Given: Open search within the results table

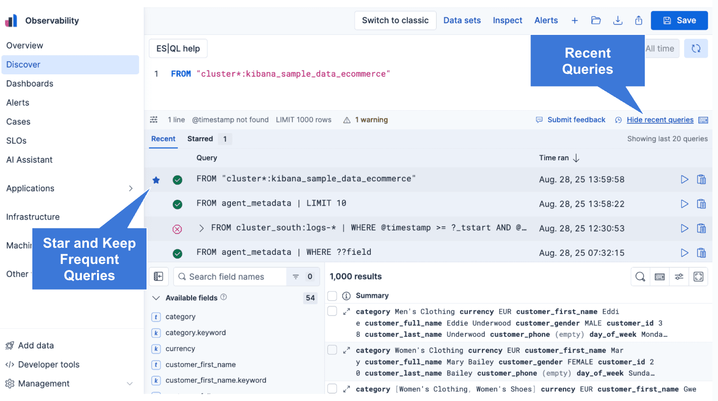Looking at the screenshot, I should coord(640,277).
